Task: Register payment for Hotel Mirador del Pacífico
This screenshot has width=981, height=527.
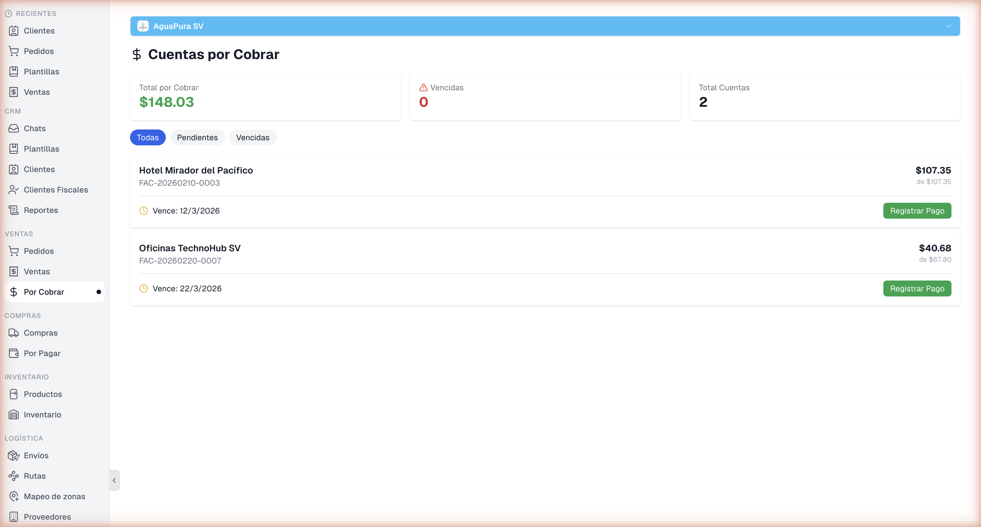Action: (x=917, y=210)
